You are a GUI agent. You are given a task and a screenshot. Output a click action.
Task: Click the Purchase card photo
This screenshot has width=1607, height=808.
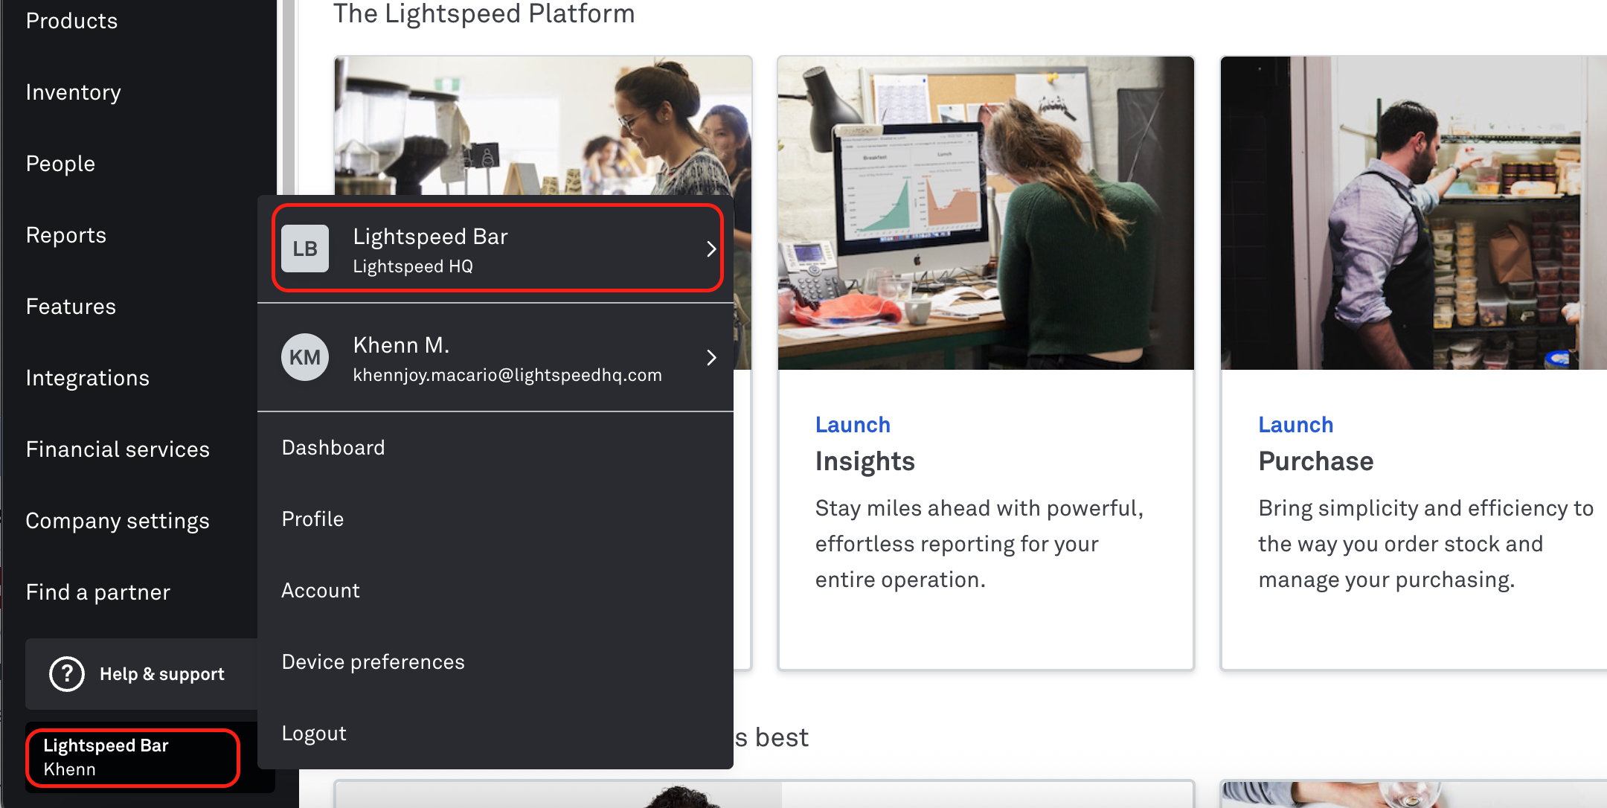1414,213
